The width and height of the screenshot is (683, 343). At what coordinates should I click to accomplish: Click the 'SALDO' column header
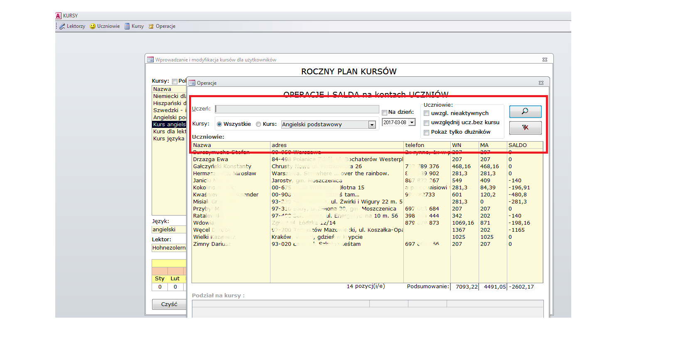pyautogui.click(x=525, y=145)
